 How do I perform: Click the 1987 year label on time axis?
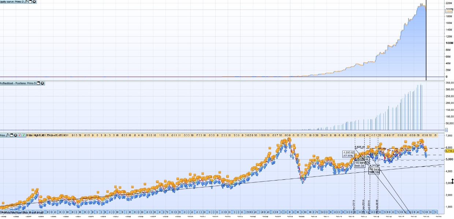(x=28, y=217)
